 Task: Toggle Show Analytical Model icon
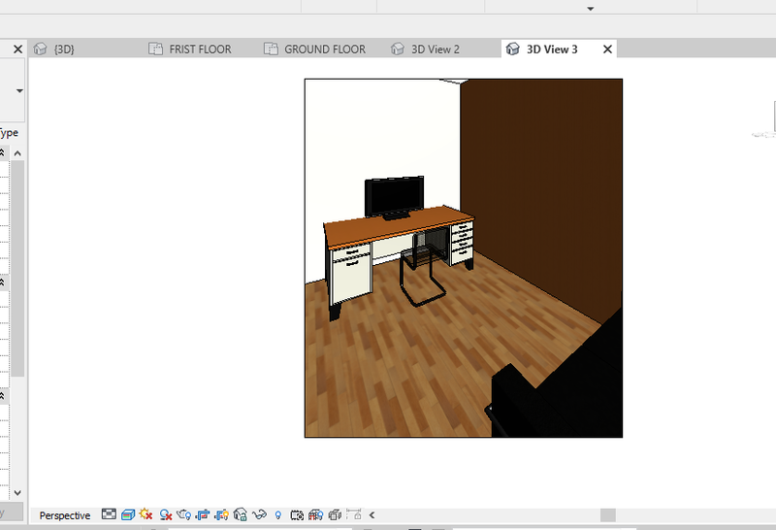(x=315, y=515)
